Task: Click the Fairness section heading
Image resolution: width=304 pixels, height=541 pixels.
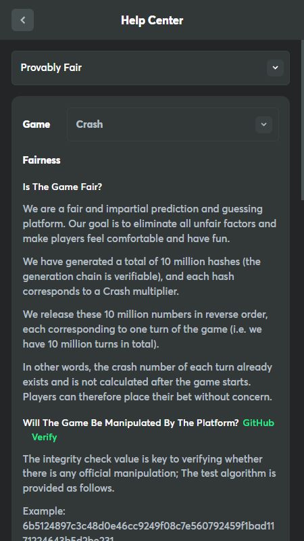Action: (x=41, y=160)
